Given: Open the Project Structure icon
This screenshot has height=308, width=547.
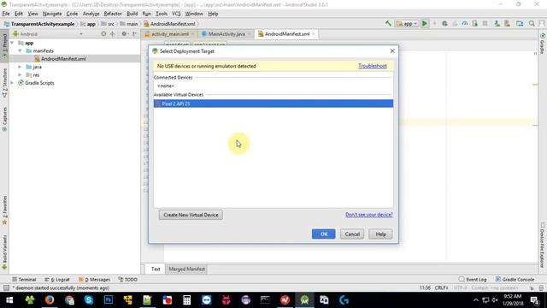Looking at the screenshot, I should tap(520, 24).
